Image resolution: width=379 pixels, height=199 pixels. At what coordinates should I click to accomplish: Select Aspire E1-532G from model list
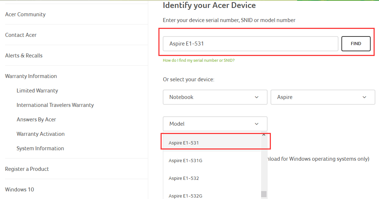212,195
